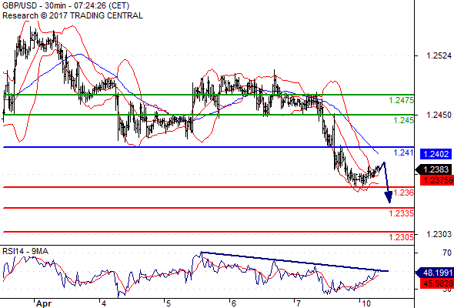Select the 1.2475 green resistance label

pyautogui.click(x=401, y=100)
